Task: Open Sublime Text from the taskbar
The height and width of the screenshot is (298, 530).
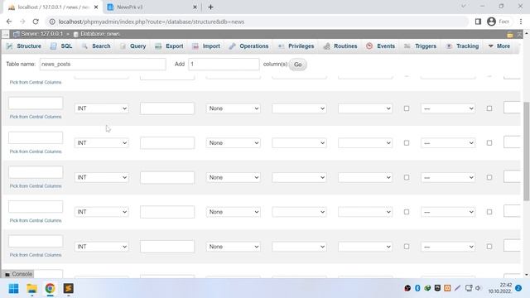Action: (68, 289)
